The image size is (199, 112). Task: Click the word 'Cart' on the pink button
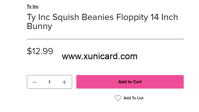pos(137,82)
